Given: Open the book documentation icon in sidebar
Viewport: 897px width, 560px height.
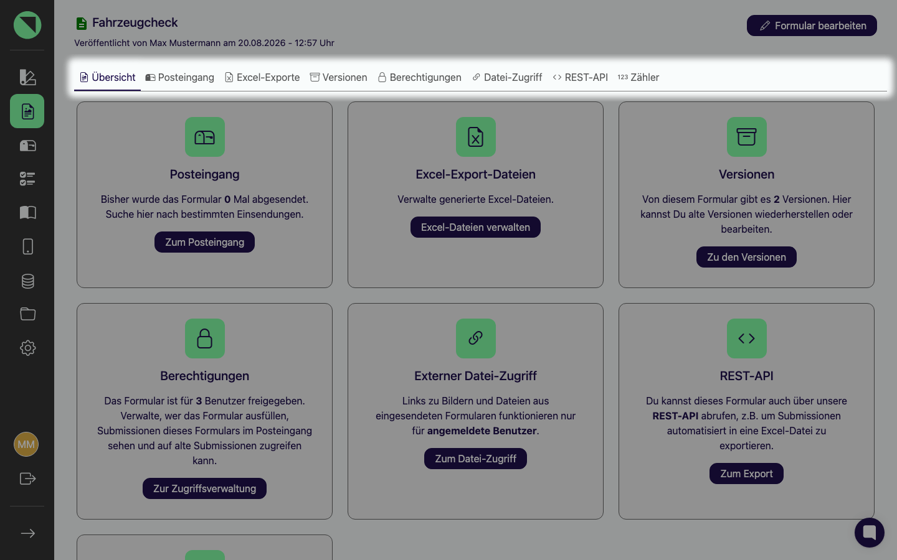Looking at the screenshot, I should click(x=27, y=213).
